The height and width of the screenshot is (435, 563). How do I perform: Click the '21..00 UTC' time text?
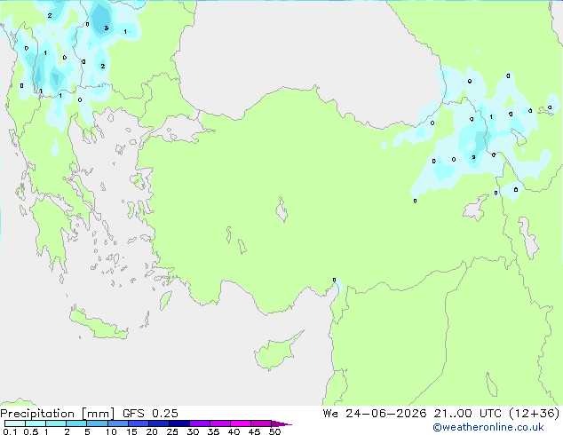pos(467,414)
